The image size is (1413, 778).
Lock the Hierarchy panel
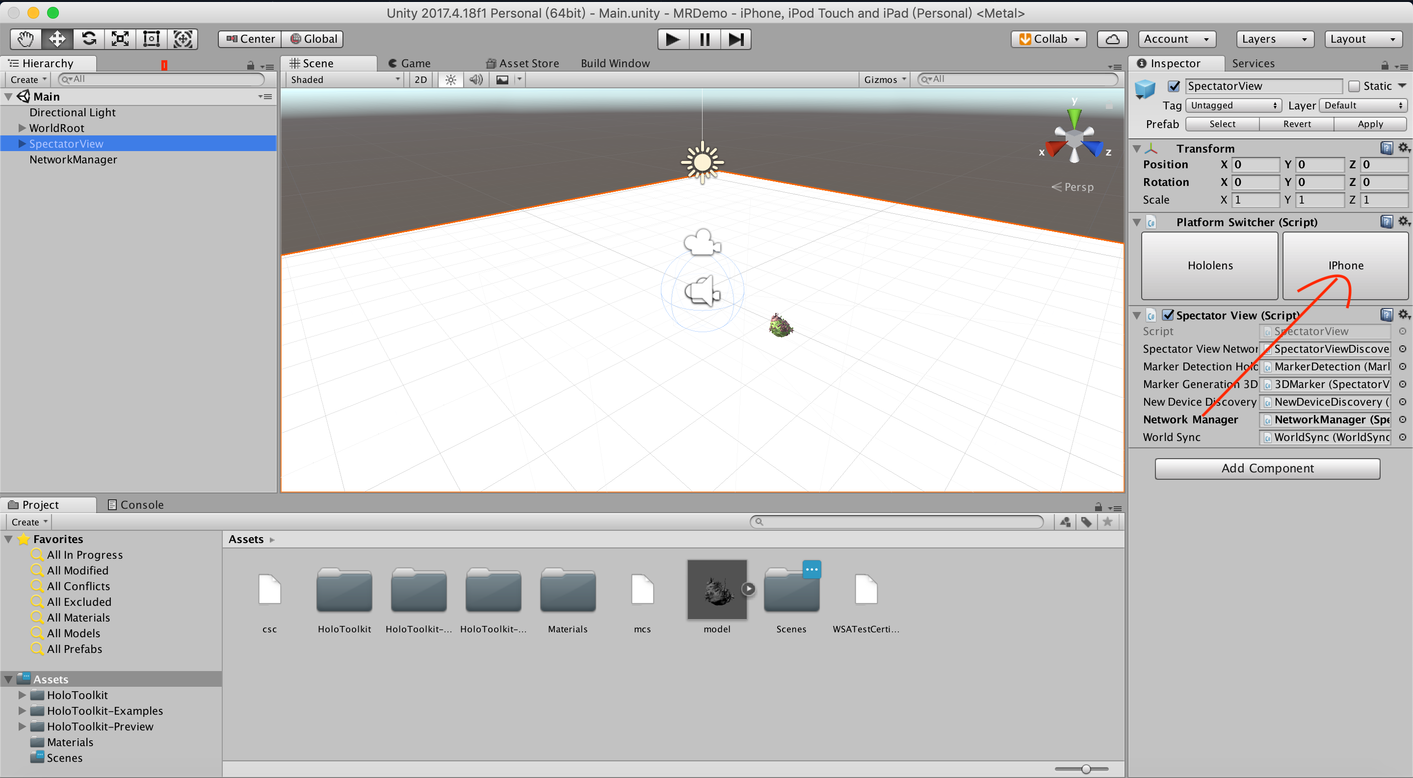250,66
